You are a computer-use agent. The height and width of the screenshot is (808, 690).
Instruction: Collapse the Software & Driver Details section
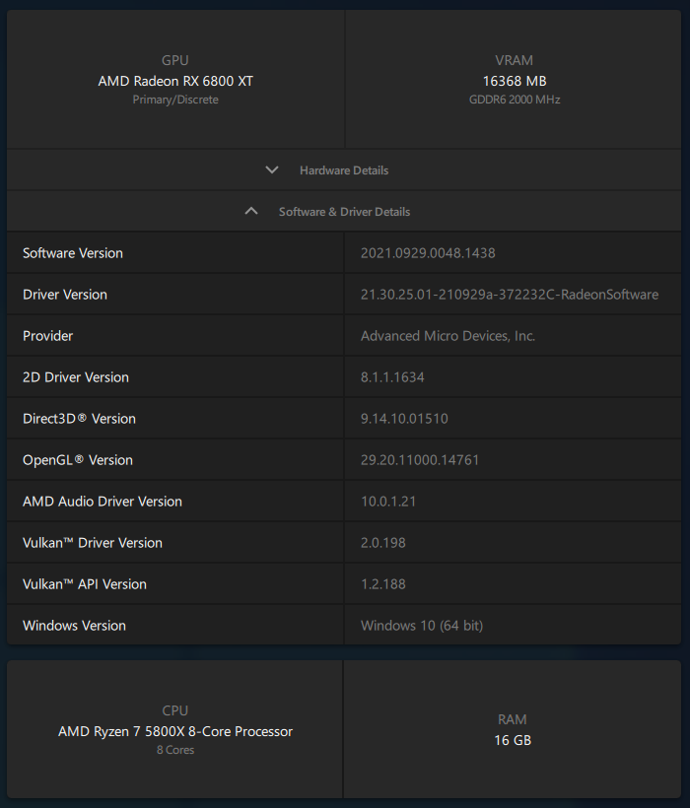pyautogui.click(x=344, y=211)
